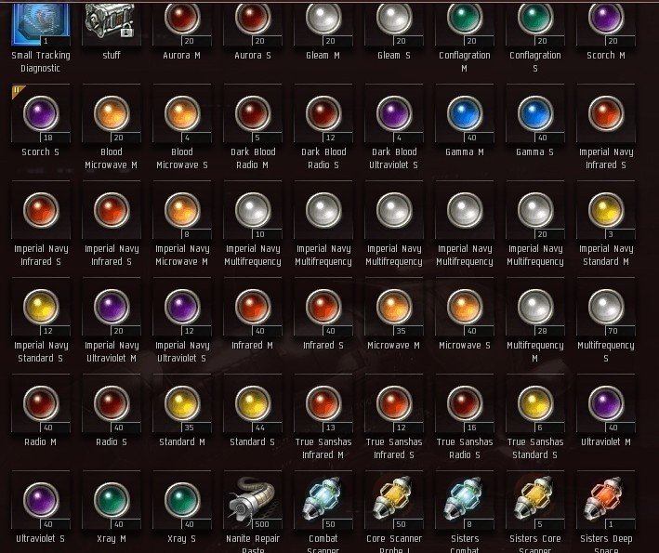The height and width of the screenshot is (553, 659).
Task: Pick the True Sanshas Radio S crystal
Action: click(x=465, y=403)
